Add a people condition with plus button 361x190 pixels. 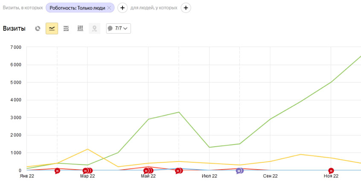pyautogui.click(x=186, y=8)
